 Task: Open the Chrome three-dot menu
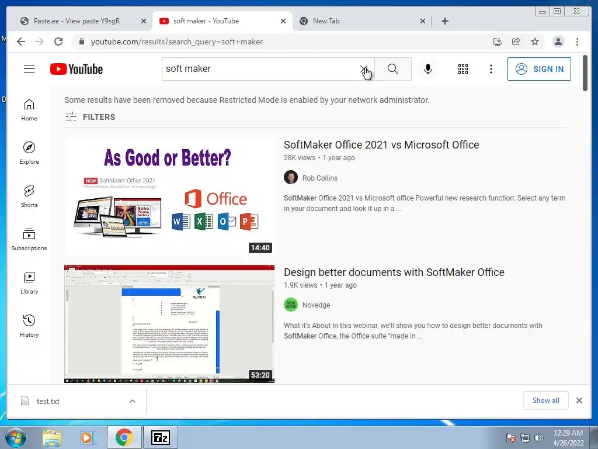[x=577, y=42]
